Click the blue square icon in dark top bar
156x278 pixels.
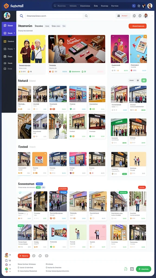point(134,6)
